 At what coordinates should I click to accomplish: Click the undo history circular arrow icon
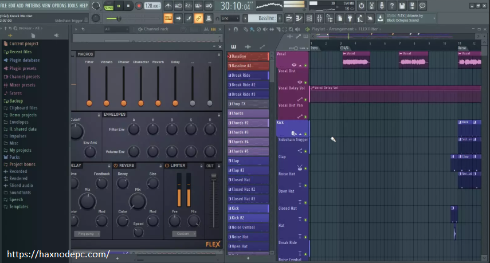coord(361,6)
